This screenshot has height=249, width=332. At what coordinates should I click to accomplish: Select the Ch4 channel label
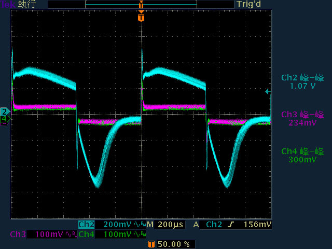point(87,234)
